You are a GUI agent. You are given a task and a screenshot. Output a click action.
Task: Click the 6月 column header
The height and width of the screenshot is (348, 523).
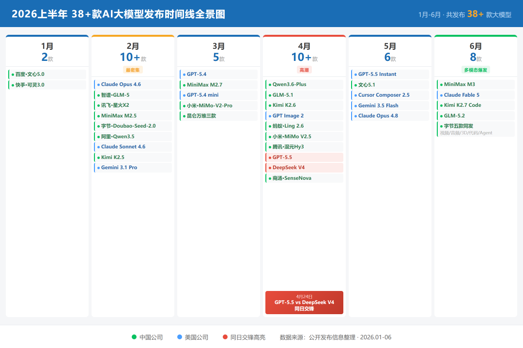click(476, 46)
